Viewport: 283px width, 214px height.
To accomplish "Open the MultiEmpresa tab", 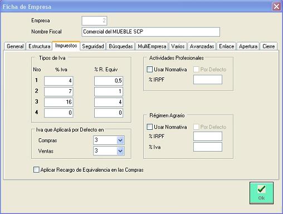I will coord(152,46).
